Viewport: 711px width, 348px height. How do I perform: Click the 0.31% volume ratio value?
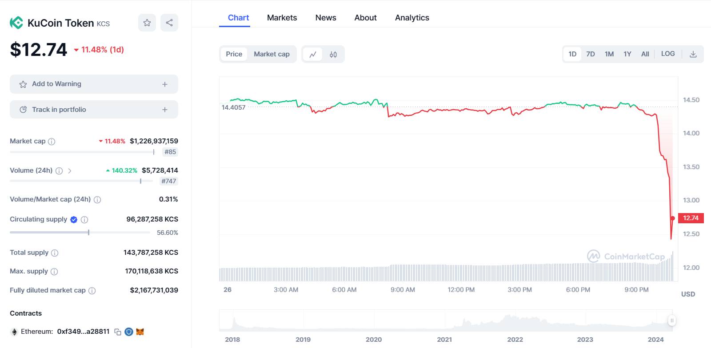point(168,199)
